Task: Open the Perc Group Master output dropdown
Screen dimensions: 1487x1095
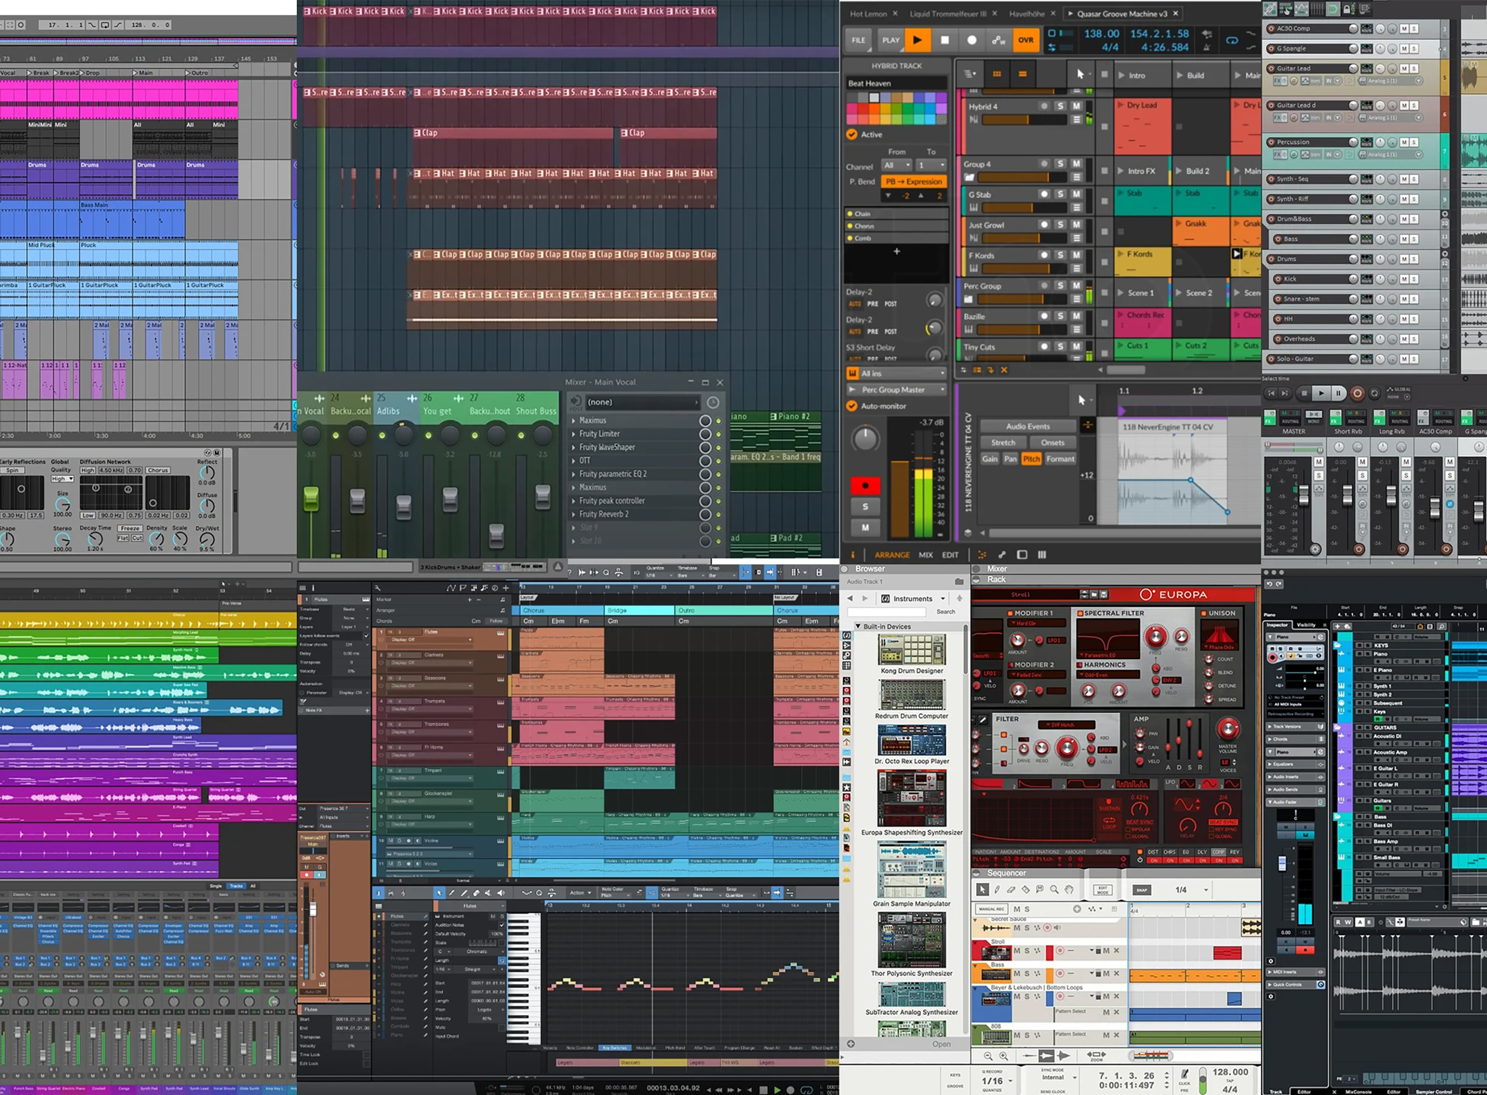Action: pos(896,390)
